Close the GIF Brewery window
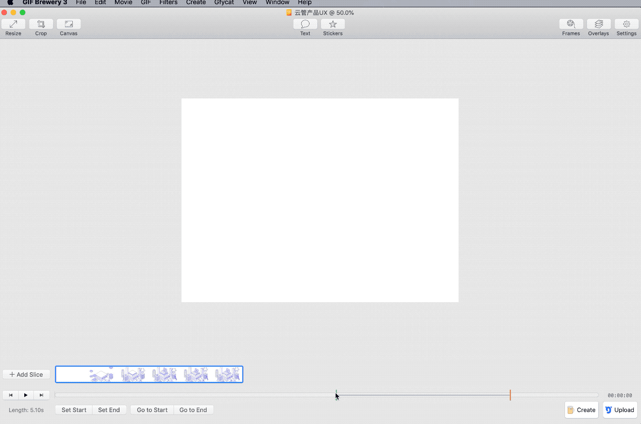 click(5, 13)
